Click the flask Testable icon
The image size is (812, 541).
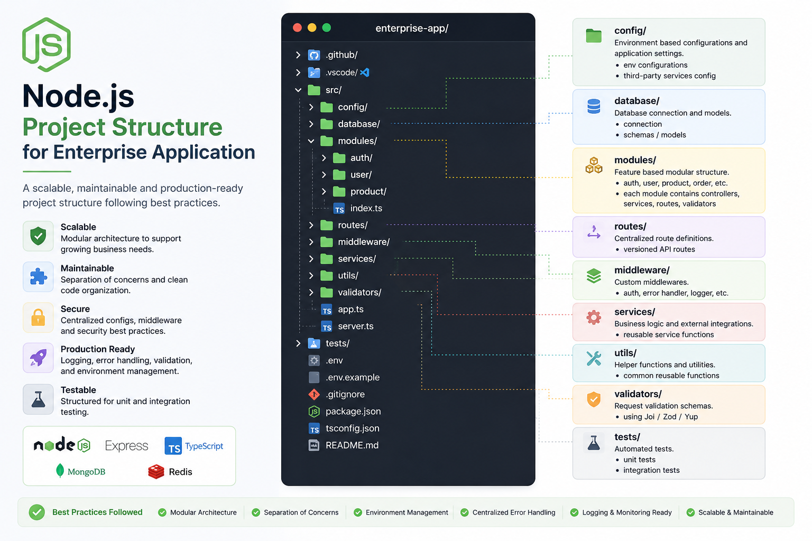point(38,399)
